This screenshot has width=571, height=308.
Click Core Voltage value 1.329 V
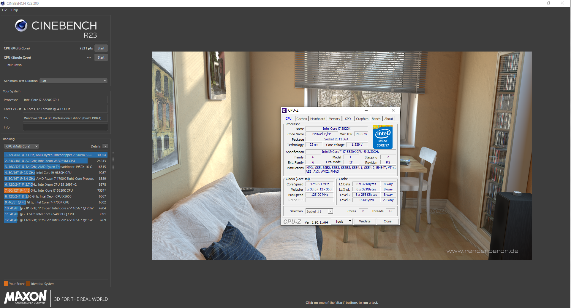[x=357, y=145]
